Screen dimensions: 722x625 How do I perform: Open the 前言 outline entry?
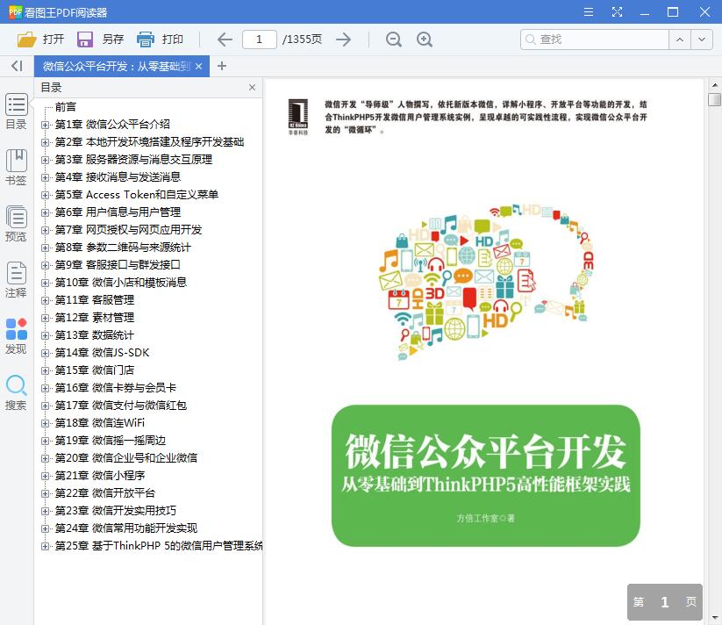point(66,107)
